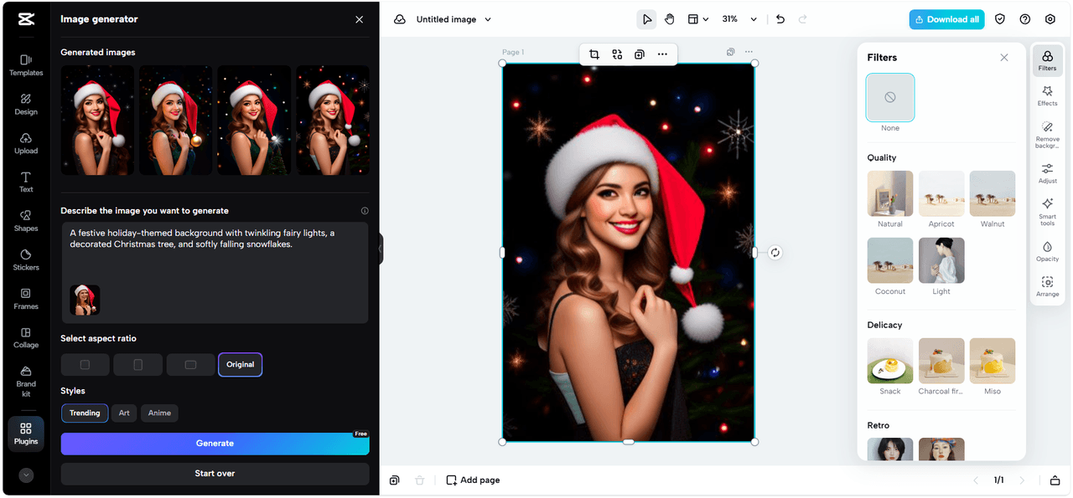The height and width of the screenshot is (498, 1073).
Task: Open the layout view dropdown in the toolbar
Action: (x=697, y=18)
